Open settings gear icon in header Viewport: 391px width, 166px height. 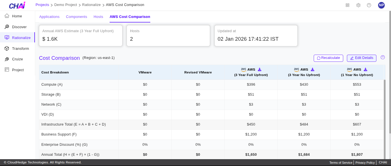(358, 5)
